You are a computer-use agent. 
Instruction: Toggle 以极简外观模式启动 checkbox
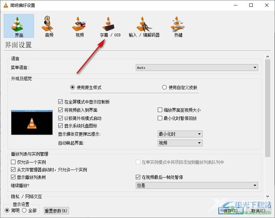click(x=60, y=118)
